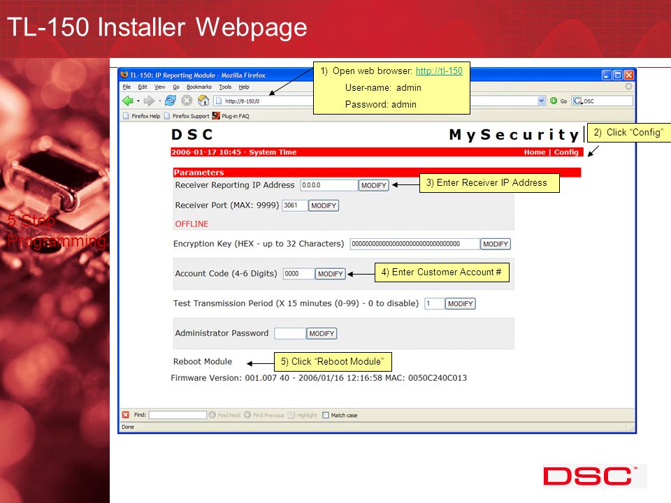Click the browser URL address field
The height and width of the screenshot is (503, 671).
pos(379,101)
